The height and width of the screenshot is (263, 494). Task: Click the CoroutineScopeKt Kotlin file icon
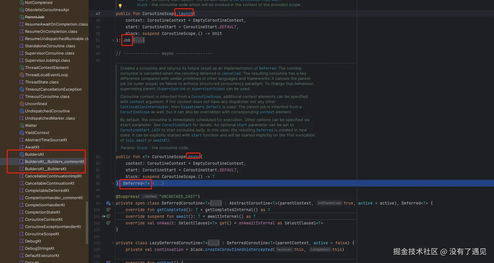tap(22, 234)
